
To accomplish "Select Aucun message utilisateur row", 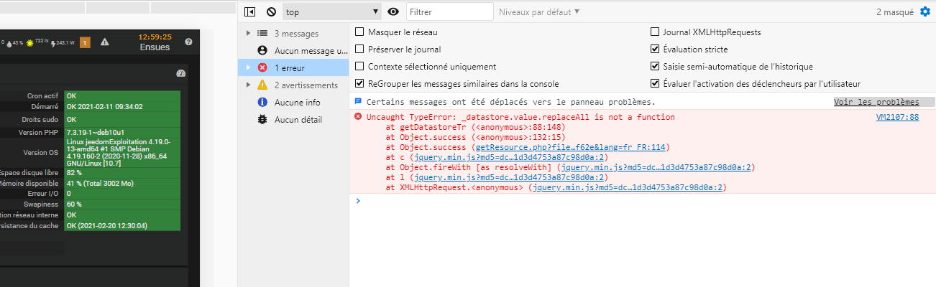I will 293,50.
